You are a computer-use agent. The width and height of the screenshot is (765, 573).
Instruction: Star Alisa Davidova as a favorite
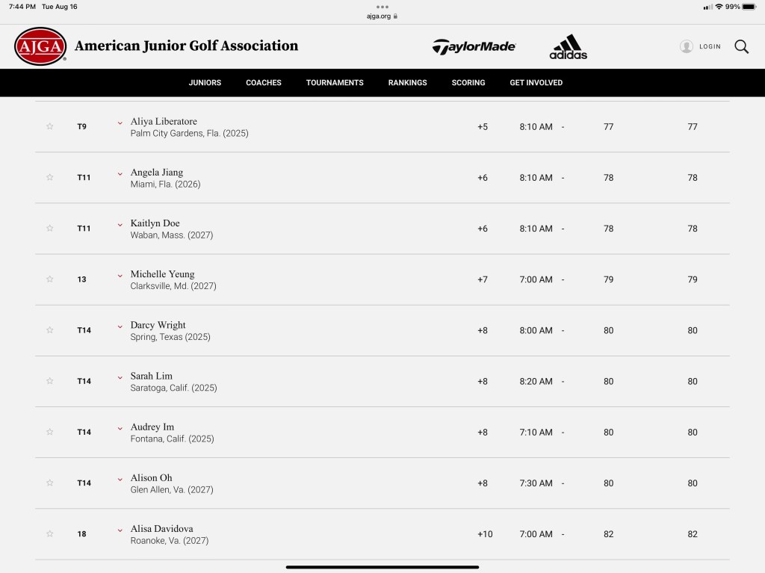click(50, 534)
